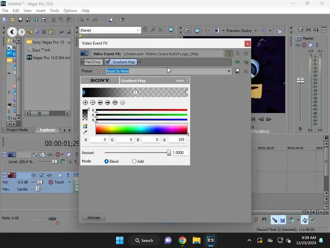
Task: Click Search on the taskbar
Action: coord(144,240)
